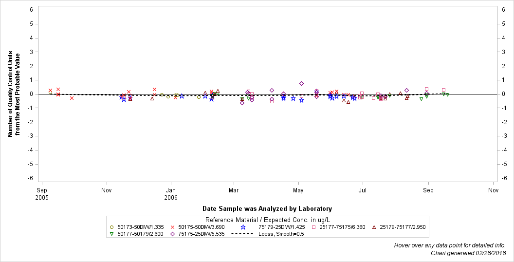Click the red X legend marker for 50175-50DIW/3.690
This screenshot has width=514, height=262.
tap(172, 227)
